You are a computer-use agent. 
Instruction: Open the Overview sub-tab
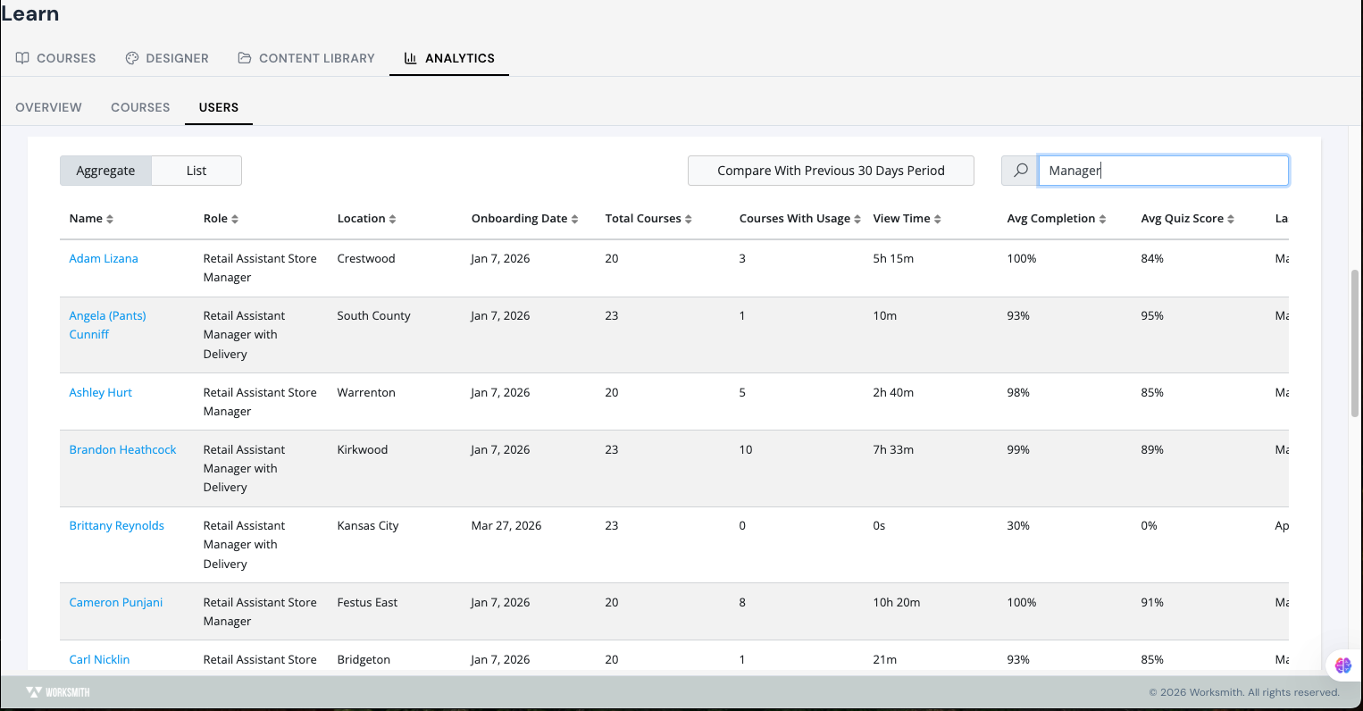click(x=48, y=107)
